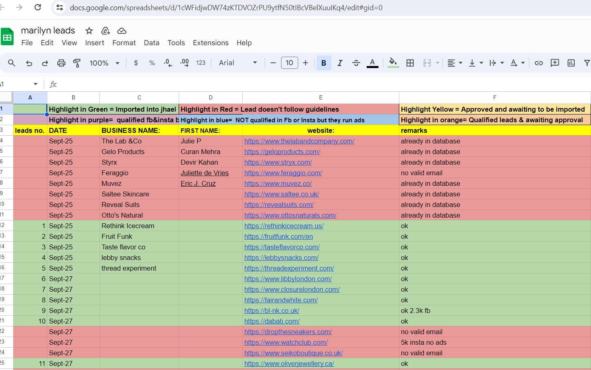Redo the last undone action
The width and height of the screenshot is (591, 370).
pyautogui.click(x=45, y=63)
